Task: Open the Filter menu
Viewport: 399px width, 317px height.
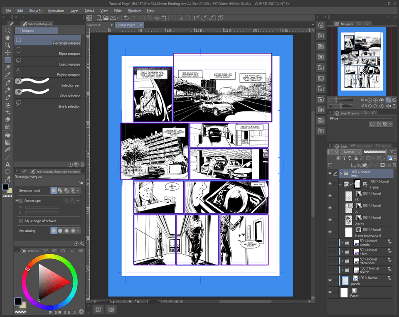Action: click(x=118, y=11)
